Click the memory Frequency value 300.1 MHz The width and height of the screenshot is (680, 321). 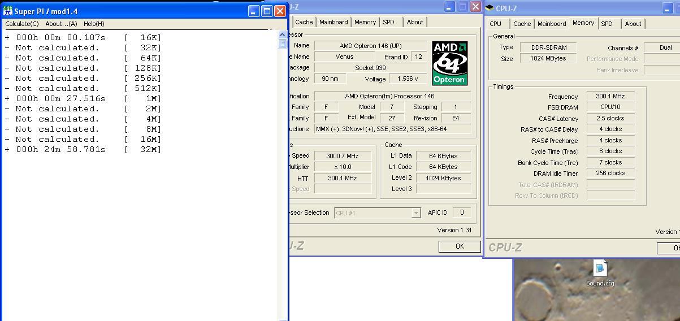pos(610,96)
